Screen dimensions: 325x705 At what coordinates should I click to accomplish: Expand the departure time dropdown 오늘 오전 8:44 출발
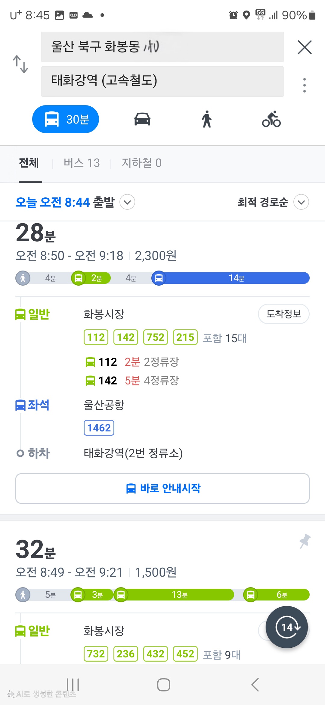(127, 202)
